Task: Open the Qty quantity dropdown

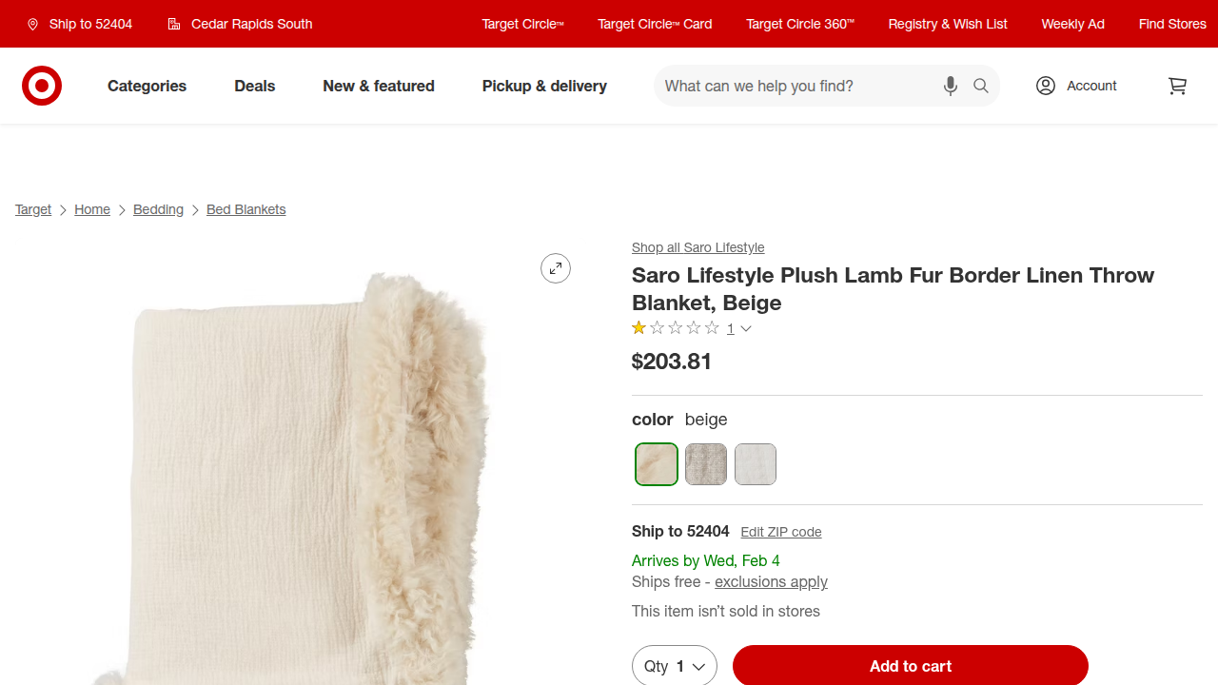Action: [x=675, y=666]
